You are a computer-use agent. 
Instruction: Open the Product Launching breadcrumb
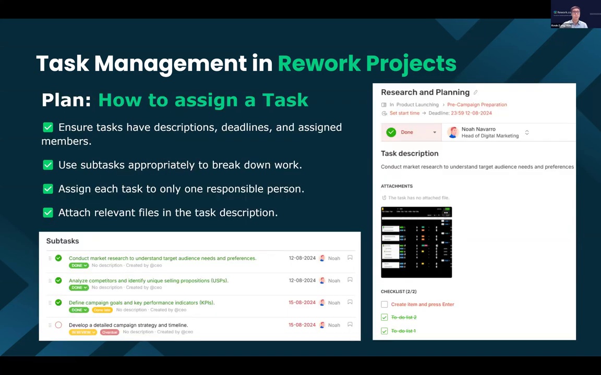click(417, 105)
